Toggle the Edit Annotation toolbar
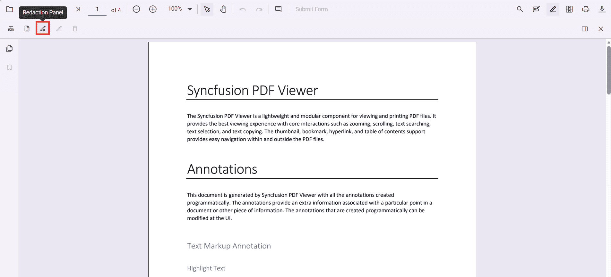The height and width of the screenshot is (277, 611). pos(536,9)
